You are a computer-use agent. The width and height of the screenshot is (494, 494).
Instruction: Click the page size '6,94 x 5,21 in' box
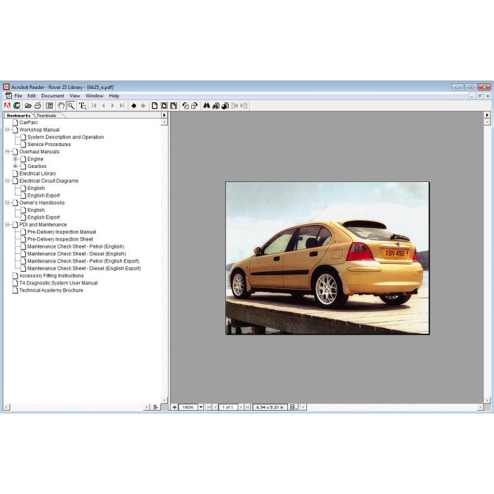click(270, 407)
